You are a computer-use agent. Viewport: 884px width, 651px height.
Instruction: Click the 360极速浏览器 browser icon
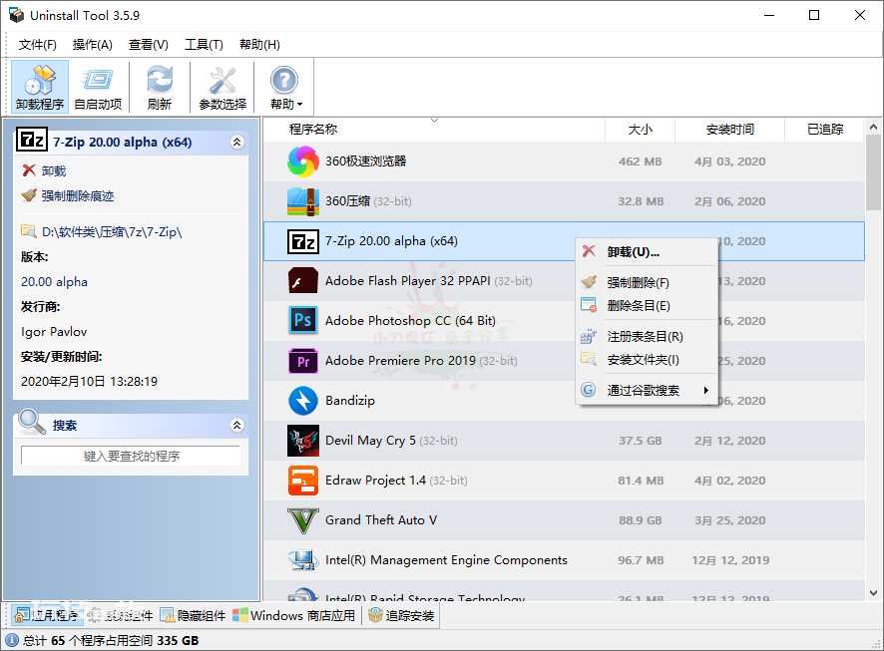pyautogui.click(x=302, y=161)
